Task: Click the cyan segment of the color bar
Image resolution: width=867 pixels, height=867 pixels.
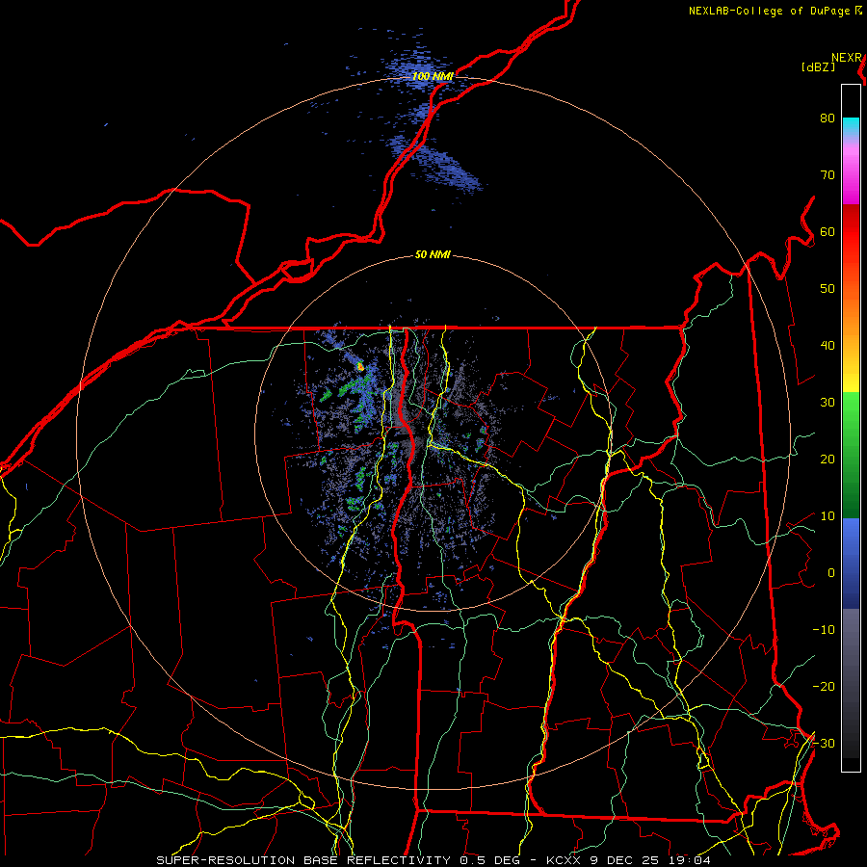Action: tap(851, 127)
